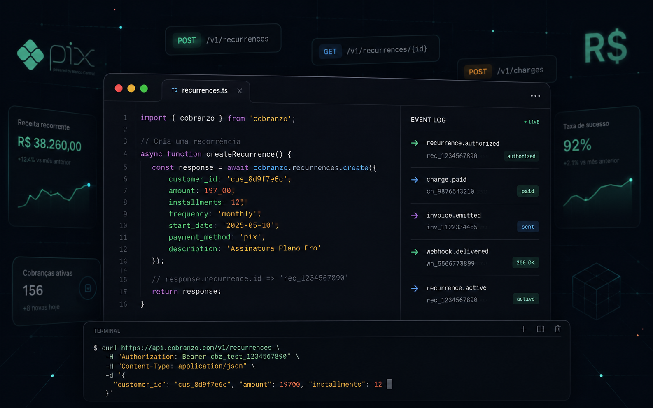Click the '2025-05-10' start date value
This screenshot has height=408, width=653.
pos(249,225)
